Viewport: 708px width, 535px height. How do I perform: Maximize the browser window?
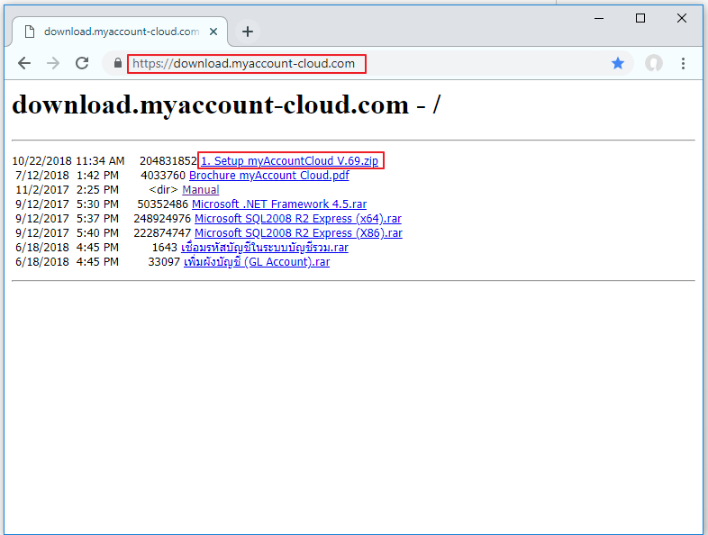pyautogui.click(x=640, y=18)
